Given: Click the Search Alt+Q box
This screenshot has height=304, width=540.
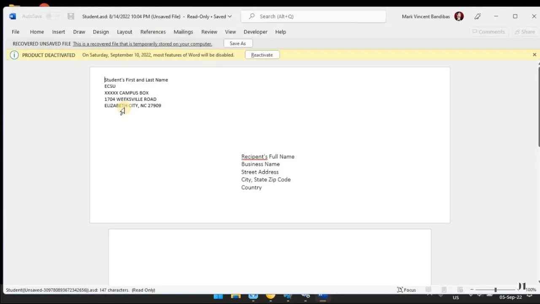Looking at the screenshot, I should click(x=313, y=16).
